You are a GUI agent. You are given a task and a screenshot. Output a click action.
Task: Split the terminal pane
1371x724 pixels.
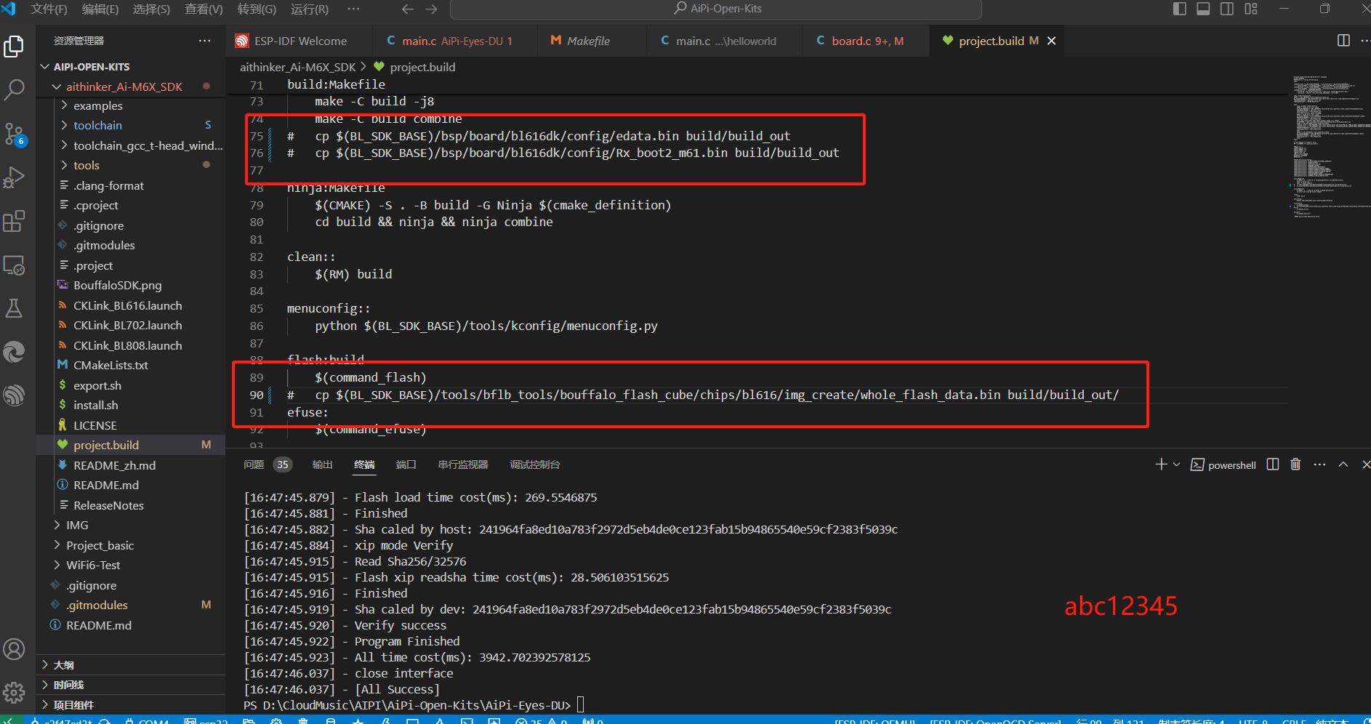pos(1273,464)
